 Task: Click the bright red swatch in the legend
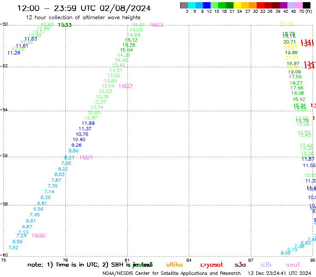260,5
